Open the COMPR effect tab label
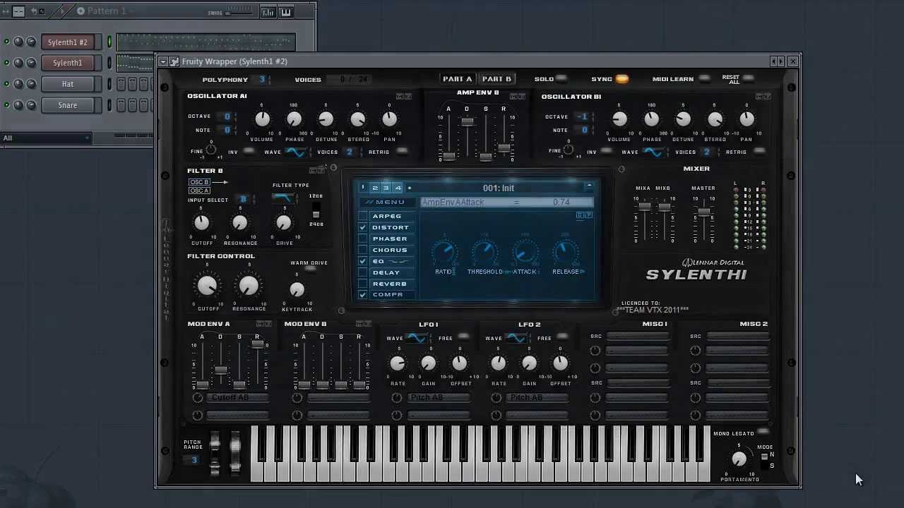This screenshot has height=508, width=904. point(388,295)
